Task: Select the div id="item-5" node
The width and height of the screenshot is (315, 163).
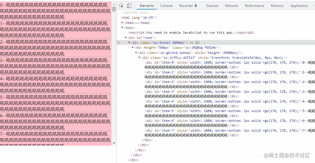Action: [x=230, y=113]
